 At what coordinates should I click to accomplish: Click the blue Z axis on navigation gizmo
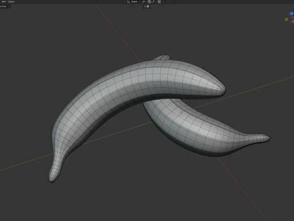(292, 14)
